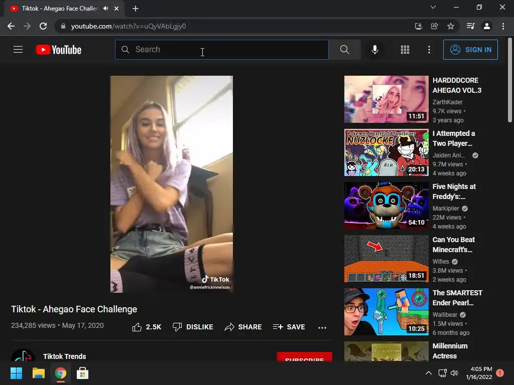Open the SHARE dialog

pyautogui.click(x=243, y=327)
